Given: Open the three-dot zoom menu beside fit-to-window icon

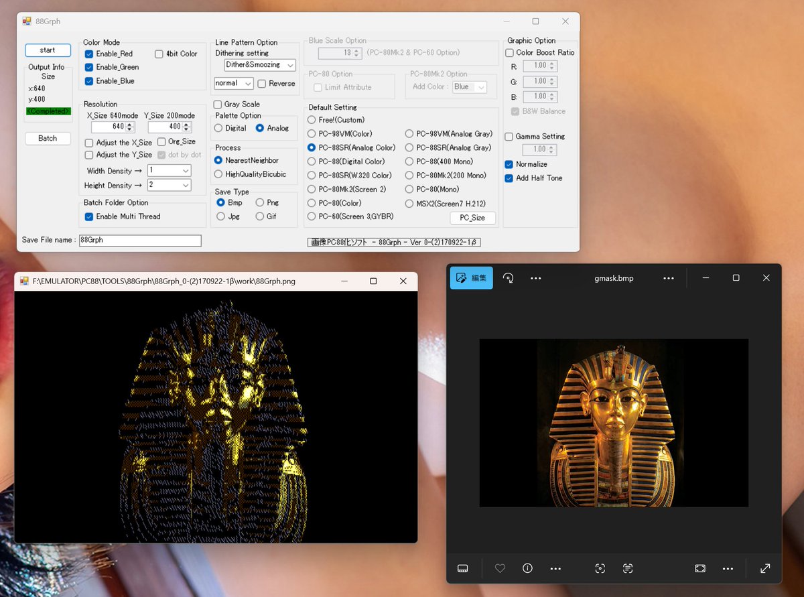Looking at the screenshot, I should tap(728, 568).
